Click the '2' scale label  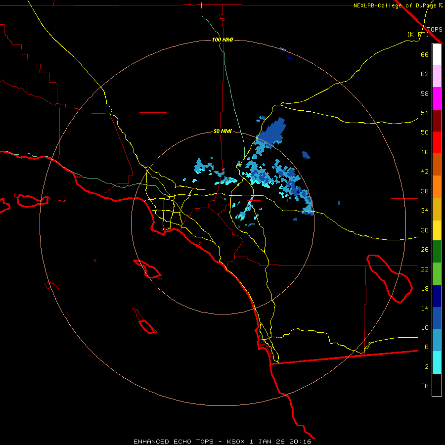(426, 367)
